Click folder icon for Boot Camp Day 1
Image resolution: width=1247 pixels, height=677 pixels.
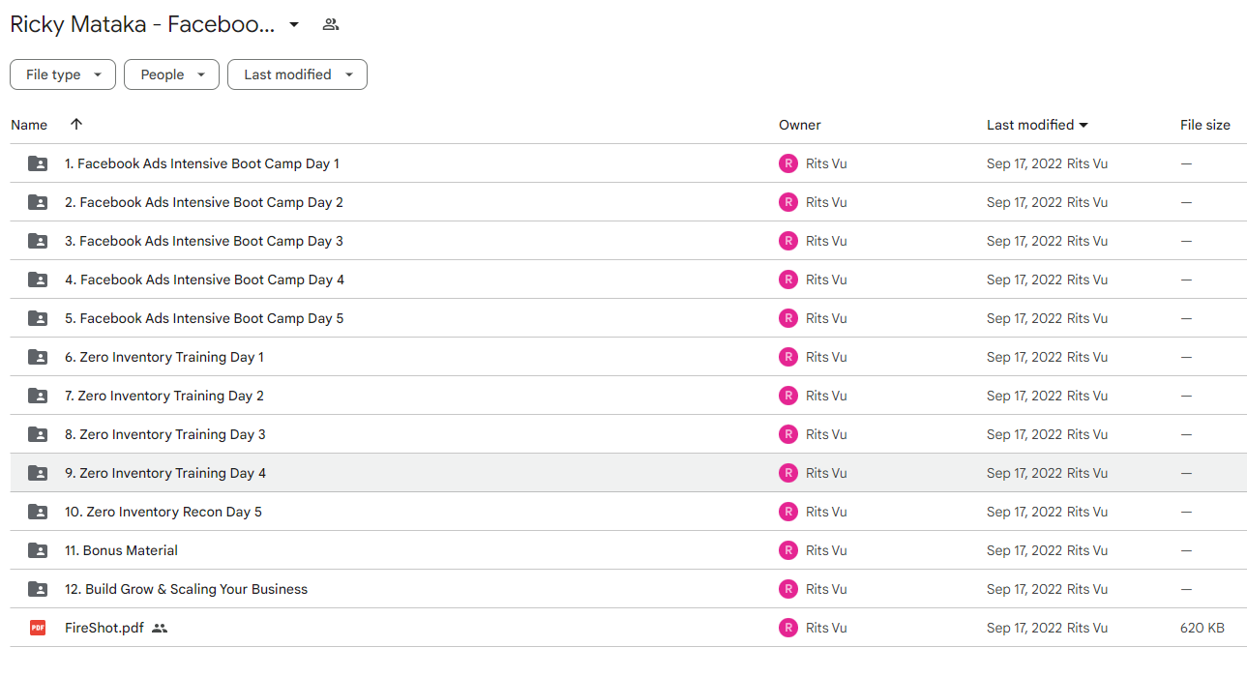tap(38, 163)
